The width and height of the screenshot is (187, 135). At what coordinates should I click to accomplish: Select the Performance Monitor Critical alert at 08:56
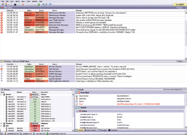[92, 15]
